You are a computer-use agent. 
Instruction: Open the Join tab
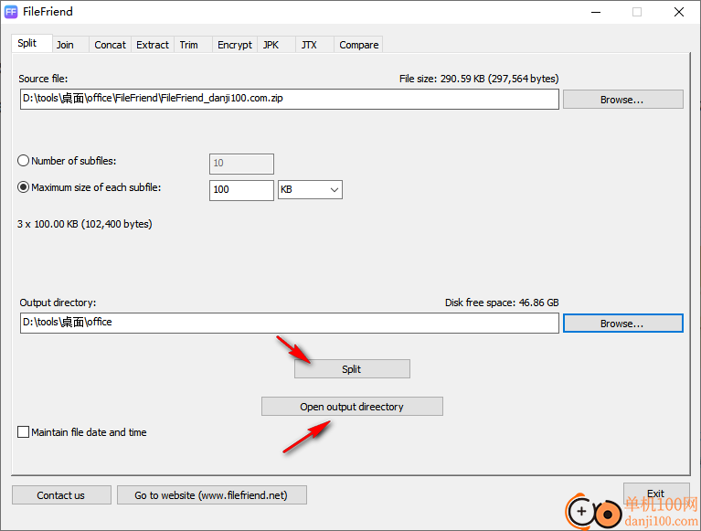(x=70, y=45)
